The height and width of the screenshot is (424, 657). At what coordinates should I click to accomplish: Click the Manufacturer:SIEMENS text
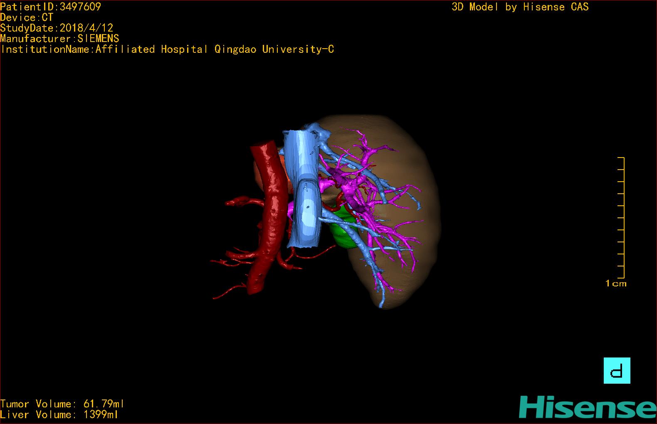(x=59, y=39)
